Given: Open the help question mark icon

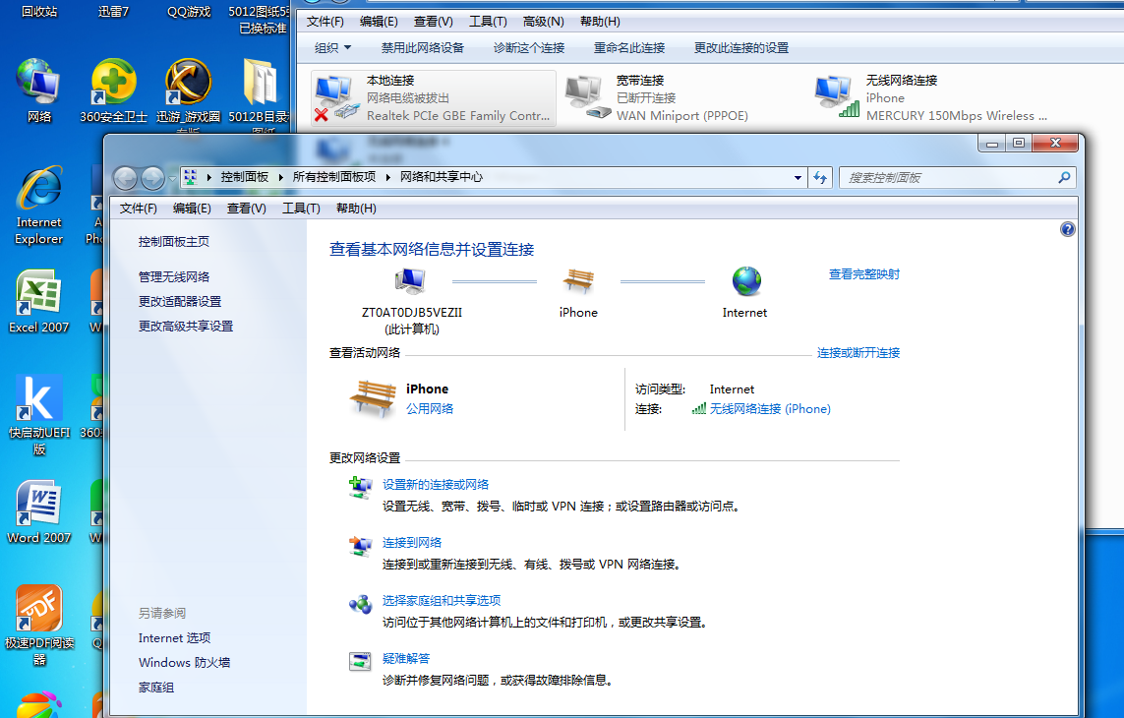Looking at the screenshot, I should (1067, 229).
